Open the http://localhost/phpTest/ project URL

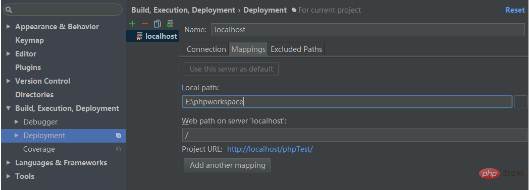270,149
